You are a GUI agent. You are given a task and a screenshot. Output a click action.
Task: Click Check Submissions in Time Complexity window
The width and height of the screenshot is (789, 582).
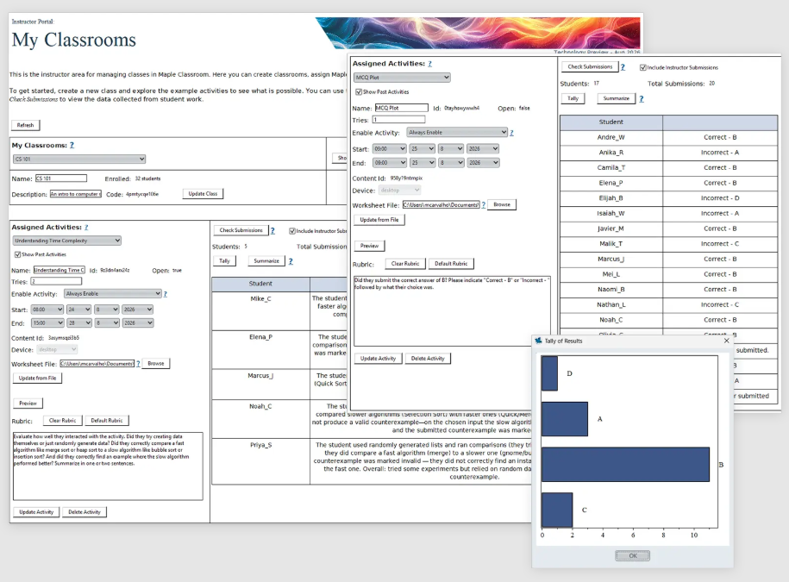coord(241,230)
